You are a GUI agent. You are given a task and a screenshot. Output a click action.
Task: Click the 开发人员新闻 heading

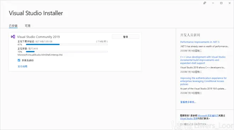tap(190, 35)
